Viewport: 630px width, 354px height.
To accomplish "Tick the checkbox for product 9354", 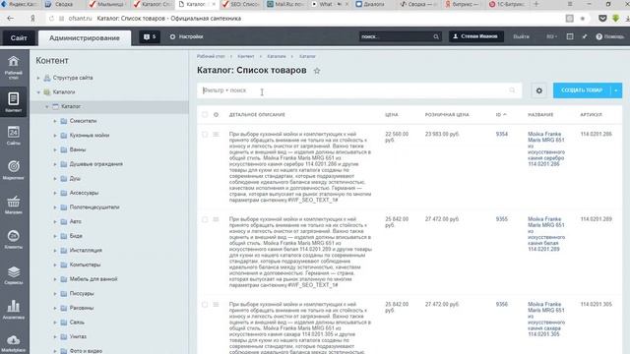I will point(205,135).
